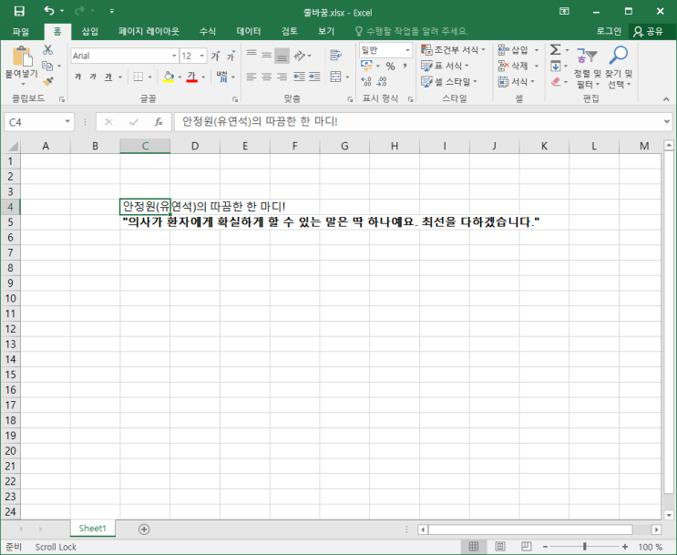Image resolution: width=677 pixels, height=555 pixels.
Task: Increase decimal places
Action: click(x=366, y=81)
